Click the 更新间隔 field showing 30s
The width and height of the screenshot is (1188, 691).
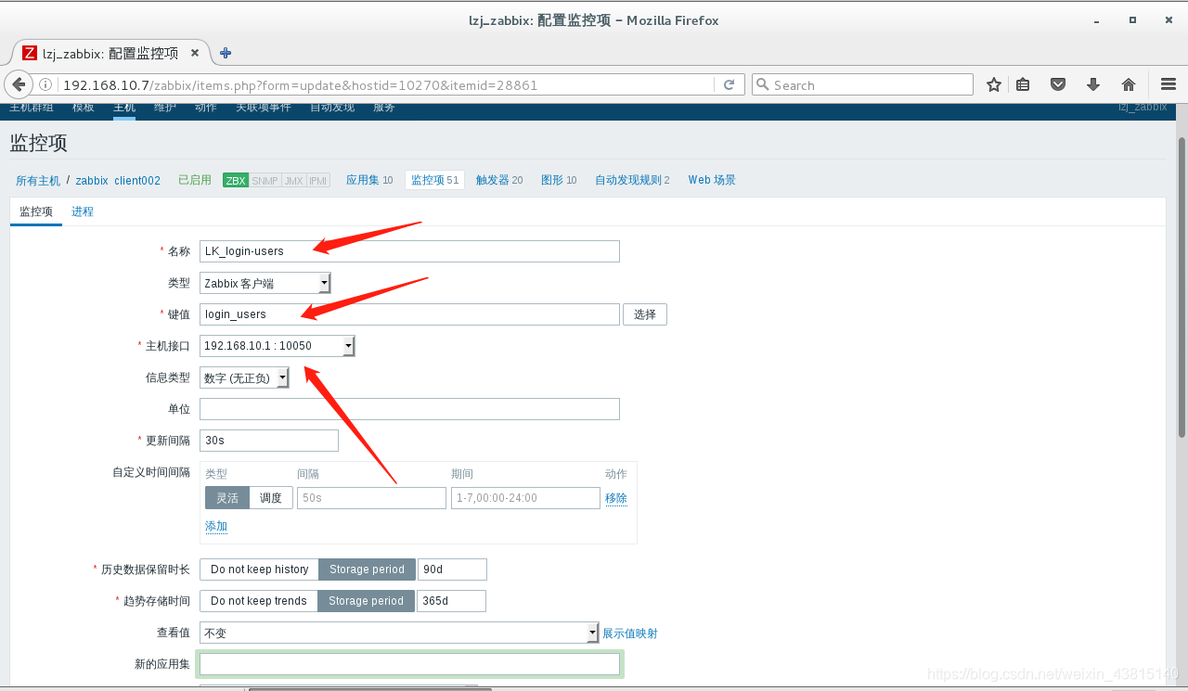pyautogui.click(x=269, y=441)
